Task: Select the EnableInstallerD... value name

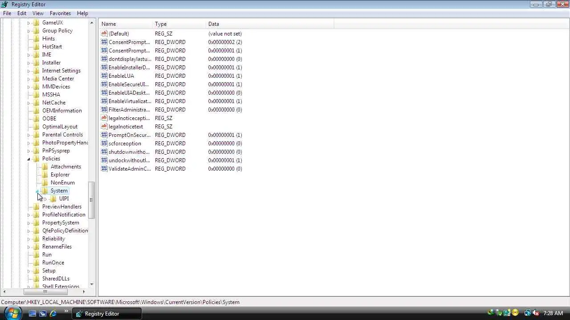Action: (x=129, y=68)
